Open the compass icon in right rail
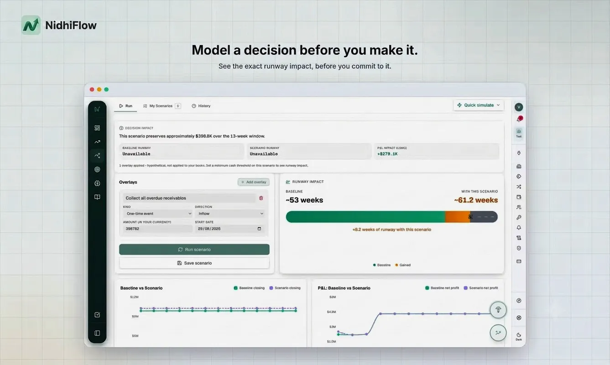 [x=519, y=301]
